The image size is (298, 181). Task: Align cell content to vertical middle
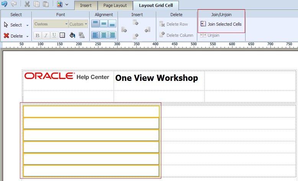click(104, 24)
